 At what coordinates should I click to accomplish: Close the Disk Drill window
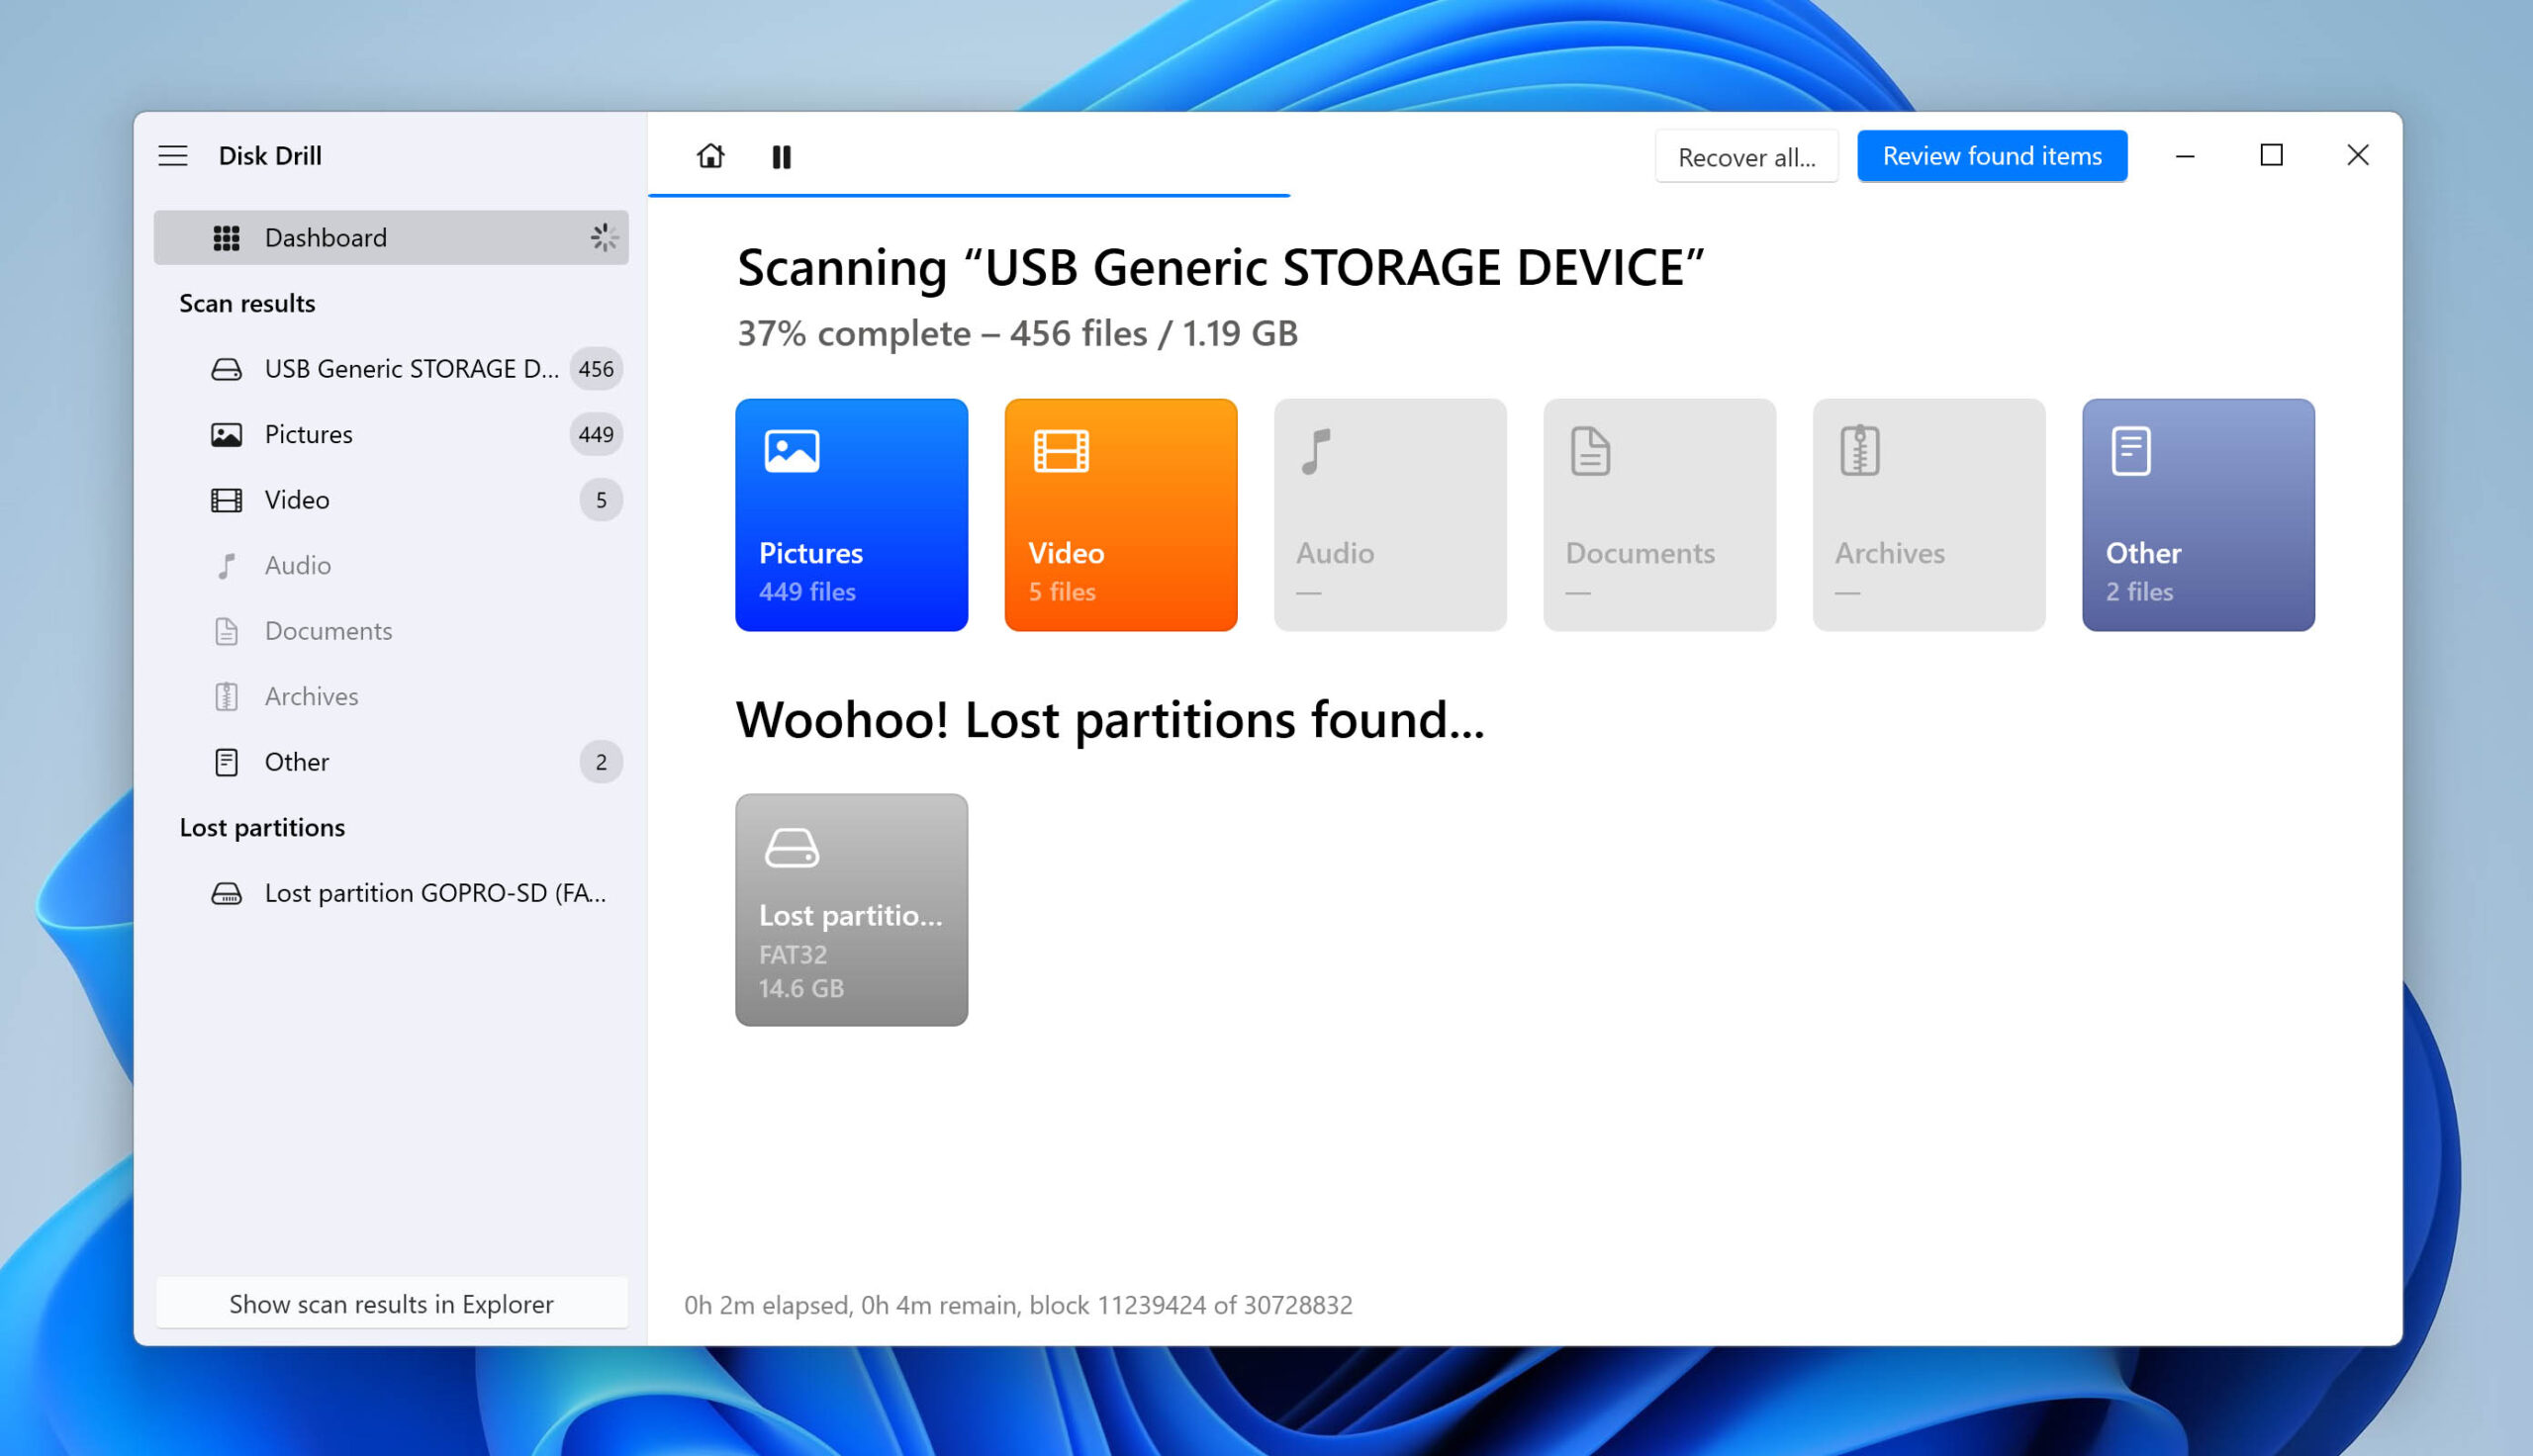[2358, 156]
